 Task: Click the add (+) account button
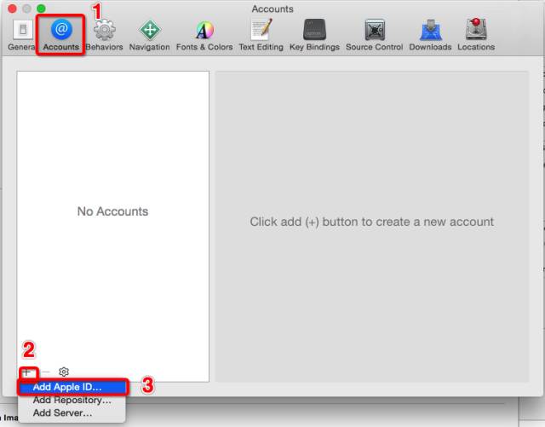pos(26,372)
